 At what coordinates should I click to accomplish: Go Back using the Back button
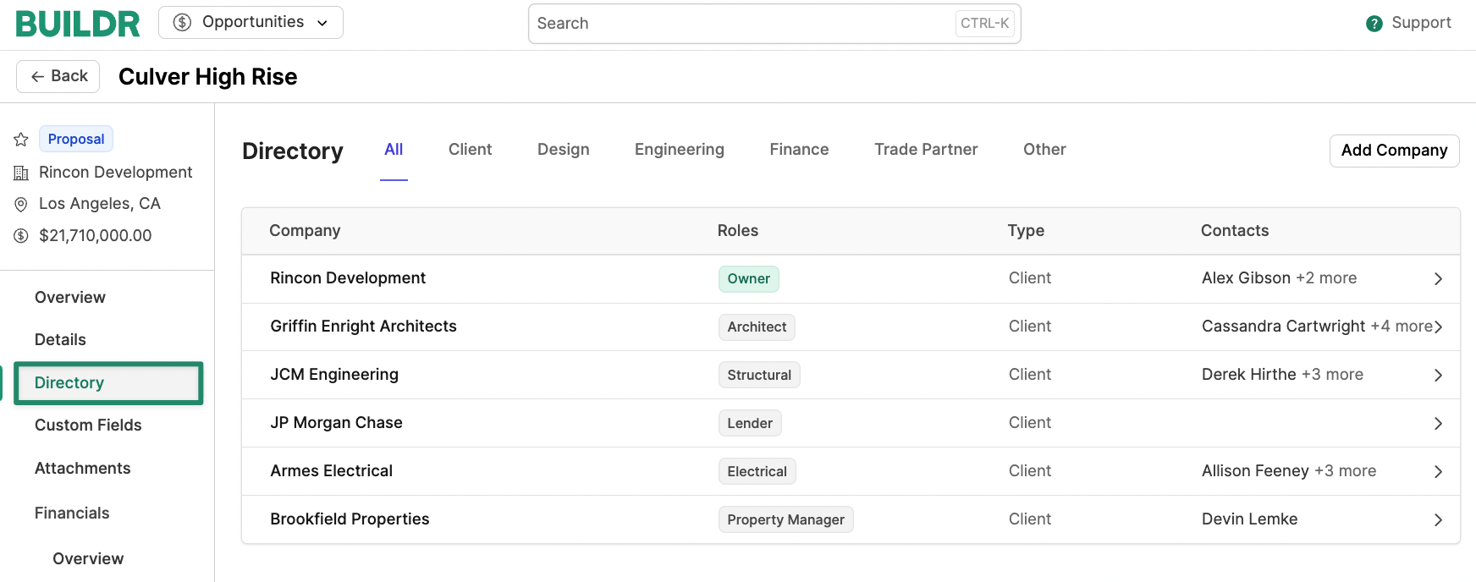click(x=58, y=76)
